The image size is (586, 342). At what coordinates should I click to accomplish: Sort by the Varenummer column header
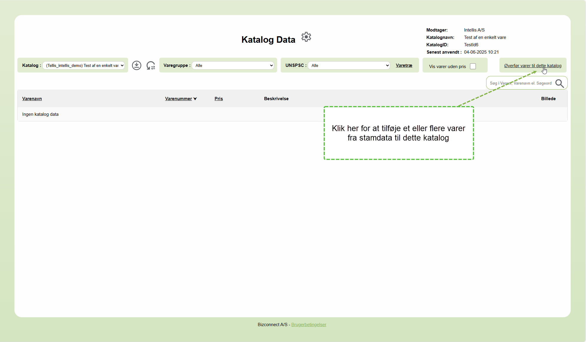[178, 99]
